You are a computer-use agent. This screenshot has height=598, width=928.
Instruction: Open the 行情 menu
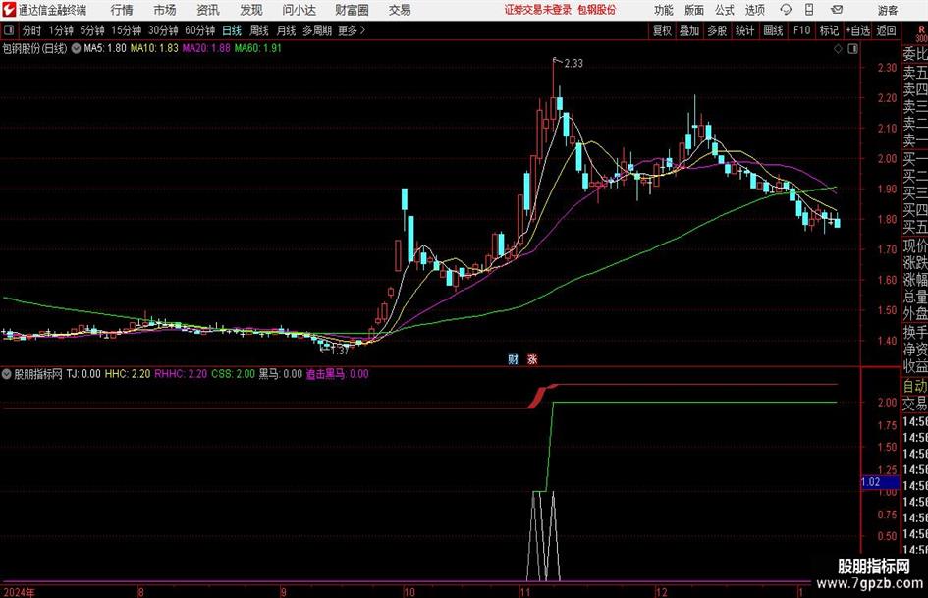click(122, 10)
